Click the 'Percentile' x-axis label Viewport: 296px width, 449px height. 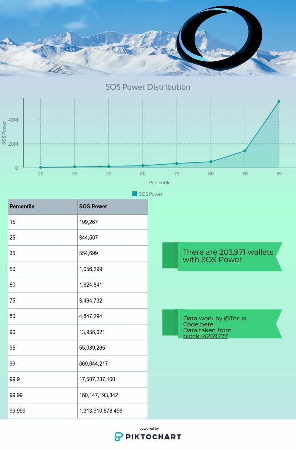[x=160, y=182]
